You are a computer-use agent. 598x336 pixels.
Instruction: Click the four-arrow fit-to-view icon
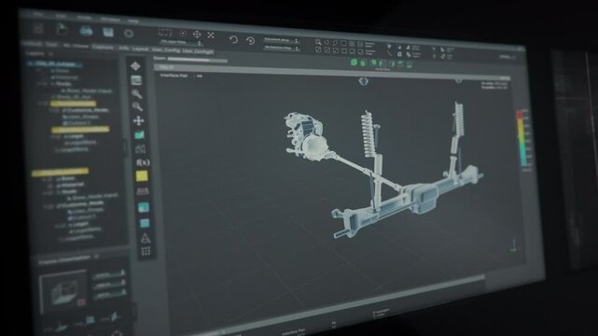pyautogui.click(x=211, y=35)
